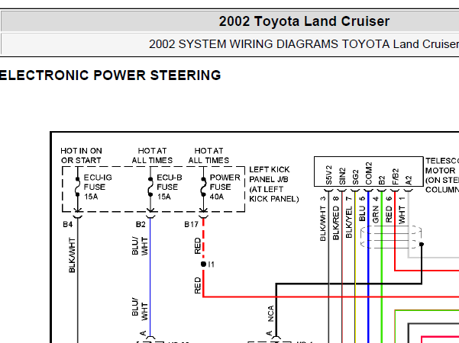The image size is (459, 343).
Task: Click the BLU 5 wire label
Action: [362, 209]
